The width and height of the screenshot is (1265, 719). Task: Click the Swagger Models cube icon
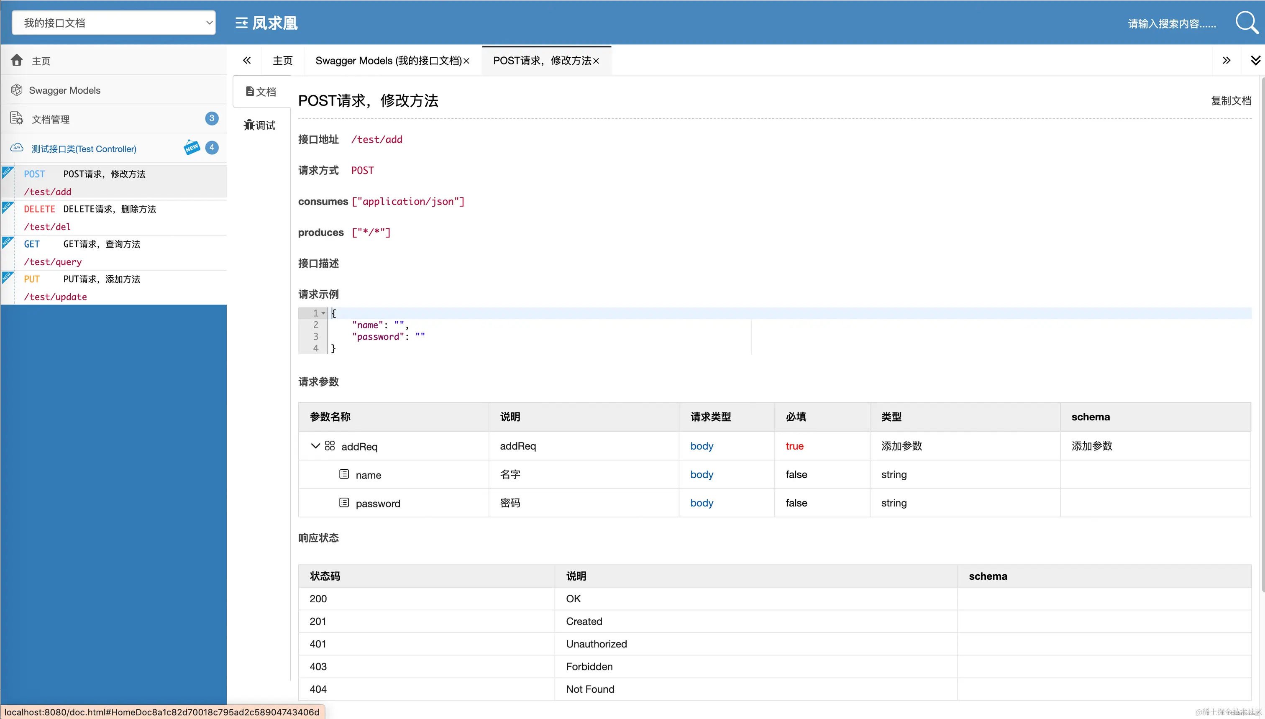click(17, 90)
